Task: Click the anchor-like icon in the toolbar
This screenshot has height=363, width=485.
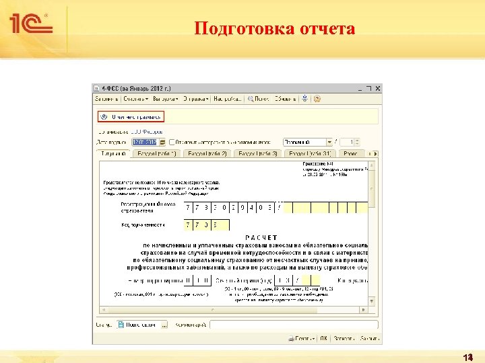Action: (x=304, y=99)
